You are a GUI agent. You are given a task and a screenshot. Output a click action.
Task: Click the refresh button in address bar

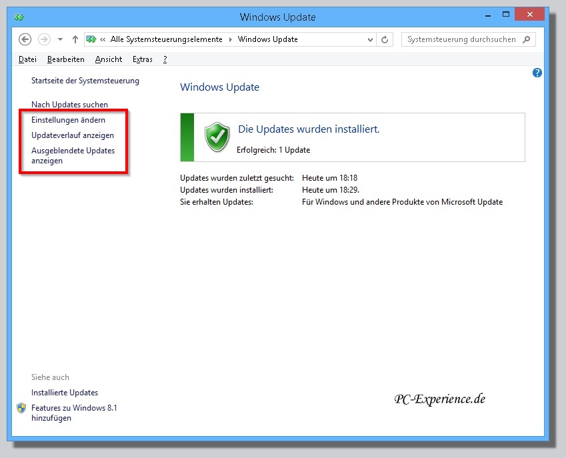[385, 39]
